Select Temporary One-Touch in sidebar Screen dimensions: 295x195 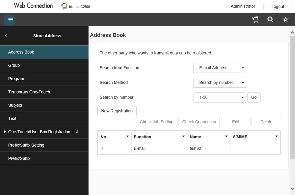[x=29, y=92]
